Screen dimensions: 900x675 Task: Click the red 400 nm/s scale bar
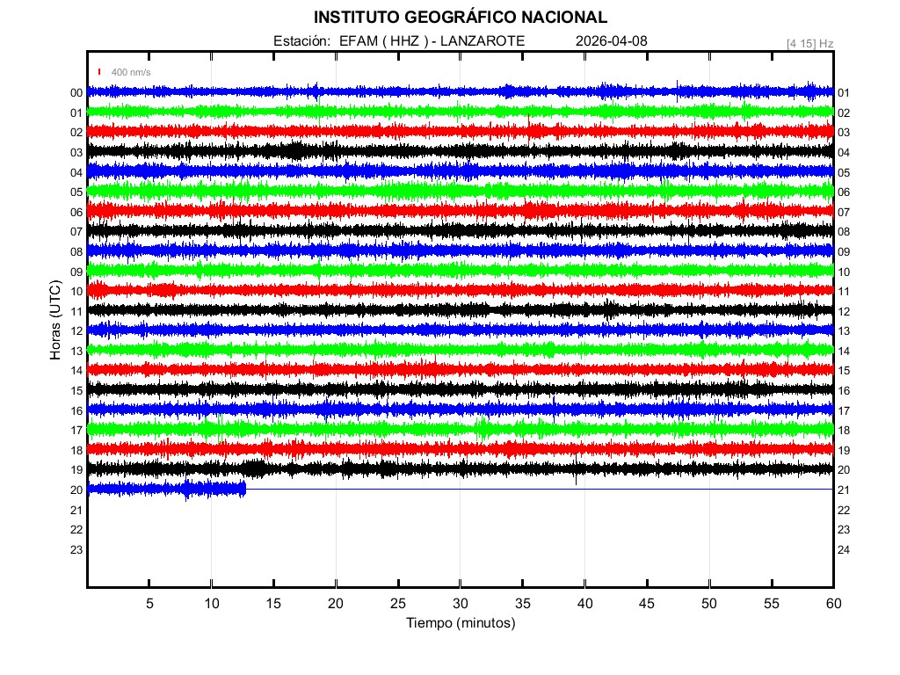point(100,71)
